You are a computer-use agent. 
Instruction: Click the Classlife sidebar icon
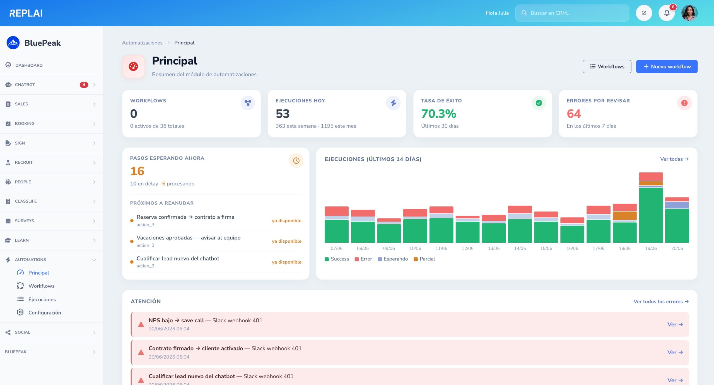(x=8, y=201)
